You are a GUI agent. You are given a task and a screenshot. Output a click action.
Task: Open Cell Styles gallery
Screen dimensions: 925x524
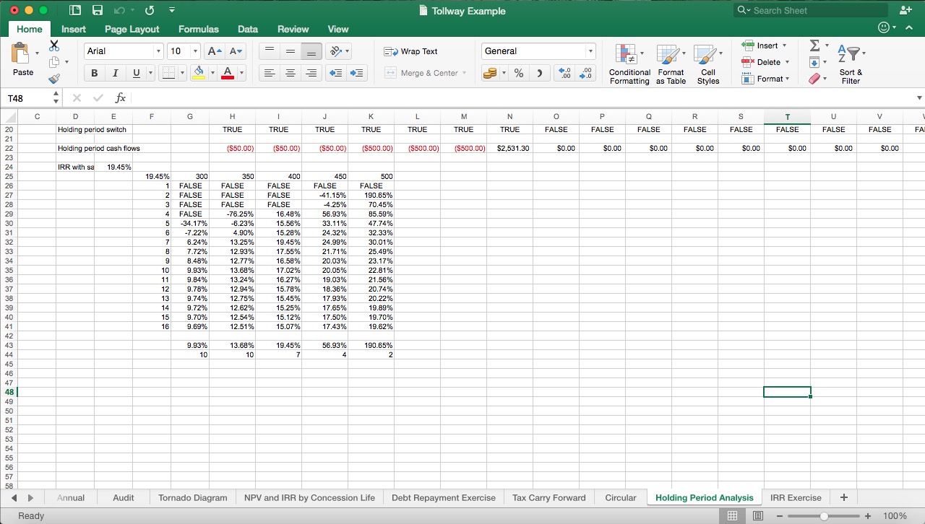pos(707,64)
